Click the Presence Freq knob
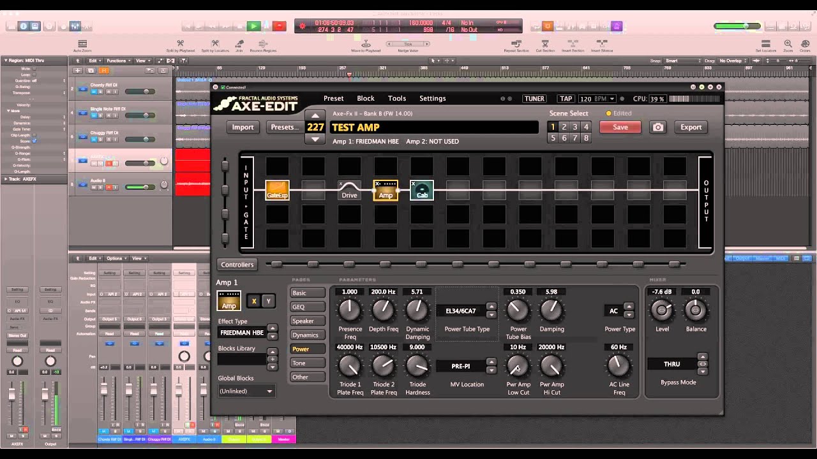This screenshot has width=817, height=459. [350, 310]
